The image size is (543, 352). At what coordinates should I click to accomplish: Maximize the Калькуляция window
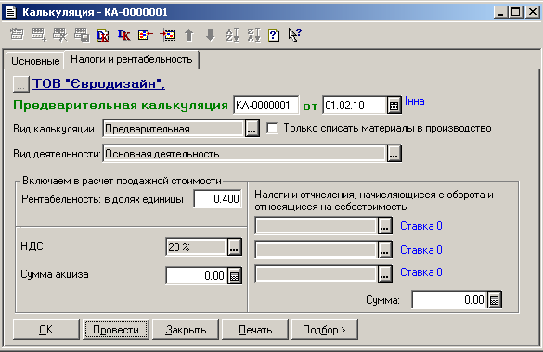(515, 12)
